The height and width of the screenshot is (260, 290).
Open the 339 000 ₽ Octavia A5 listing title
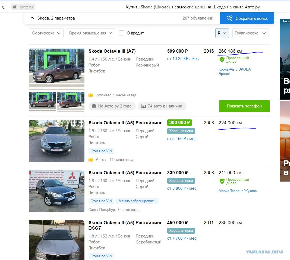pyautogui.click(x=125, y=173)
